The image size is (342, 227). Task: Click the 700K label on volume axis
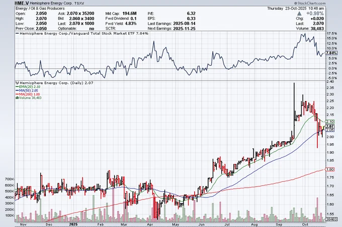click(10, 179)
